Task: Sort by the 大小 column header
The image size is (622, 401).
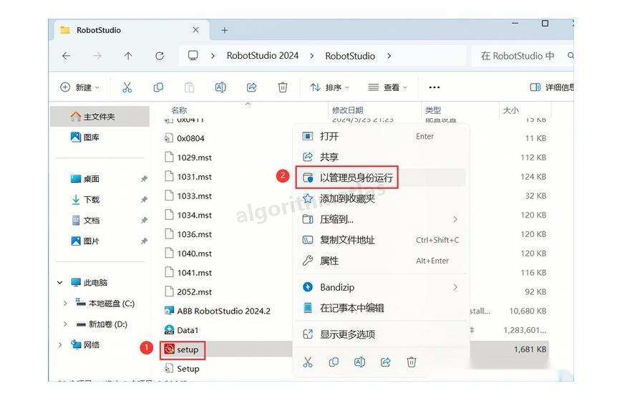Action: coord(511,110)
